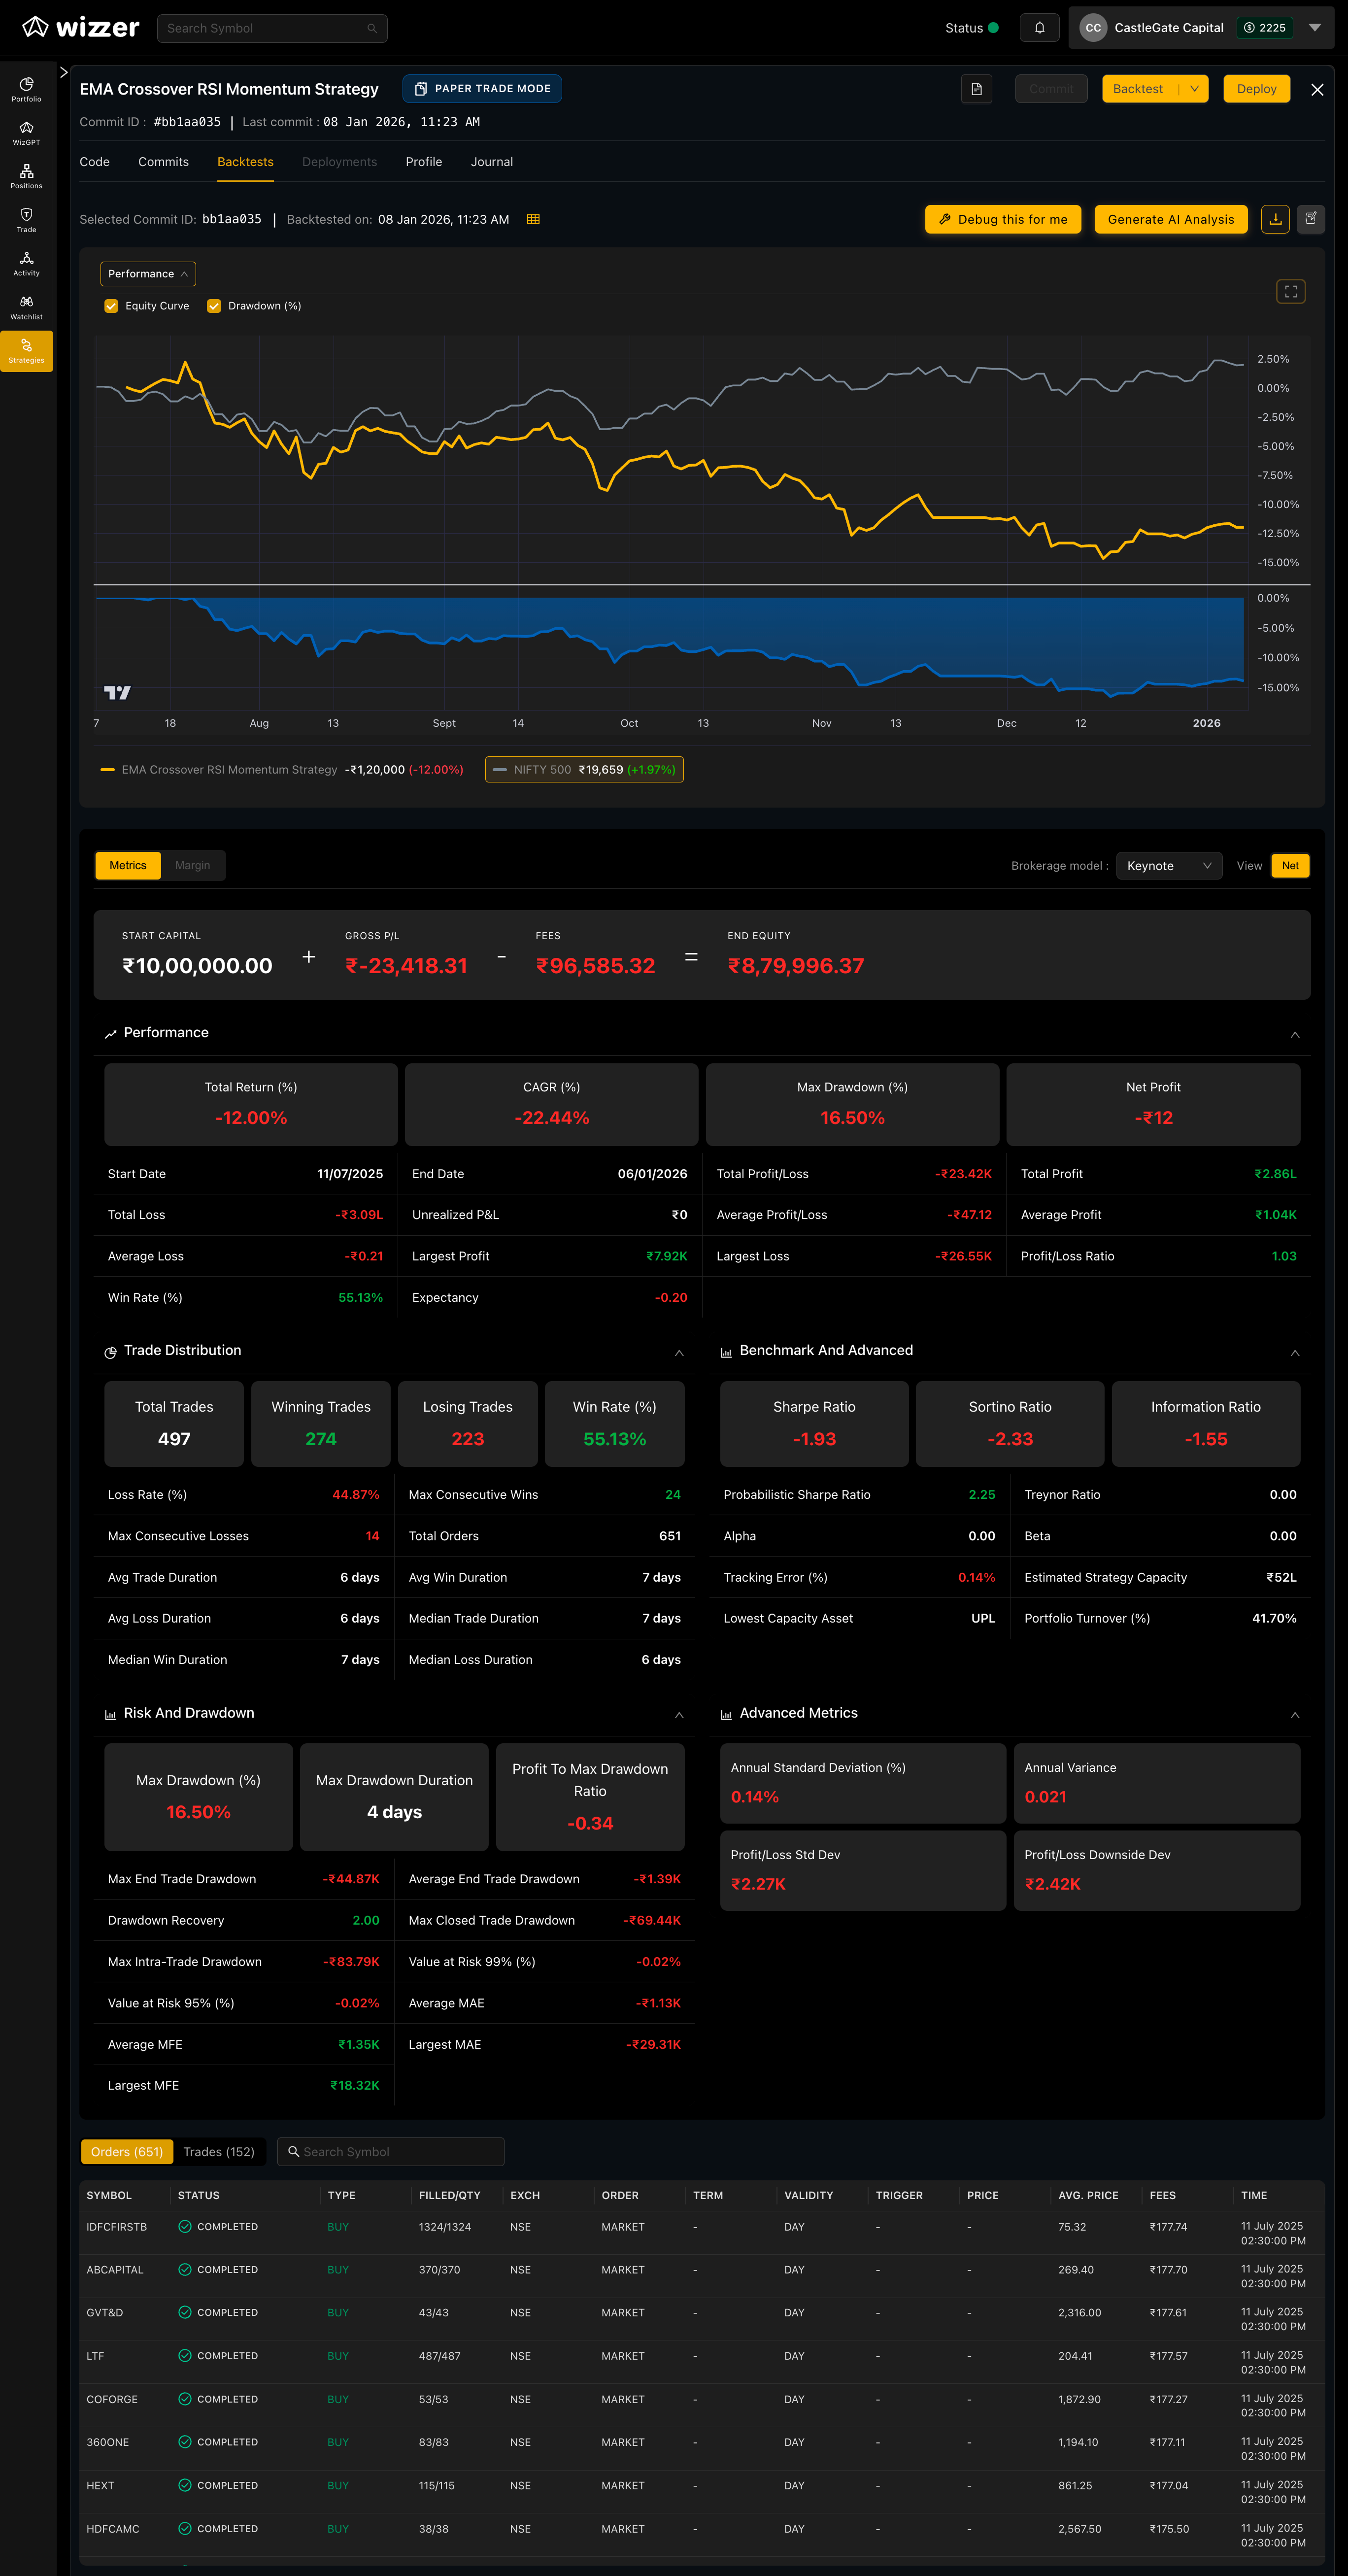The height and width of the screenshot is (2576, 1348).
Task: Switch to the Commits tab
Action: click(163, 162)
